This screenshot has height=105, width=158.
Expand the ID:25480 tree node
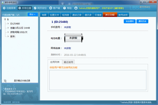point(8,23)
